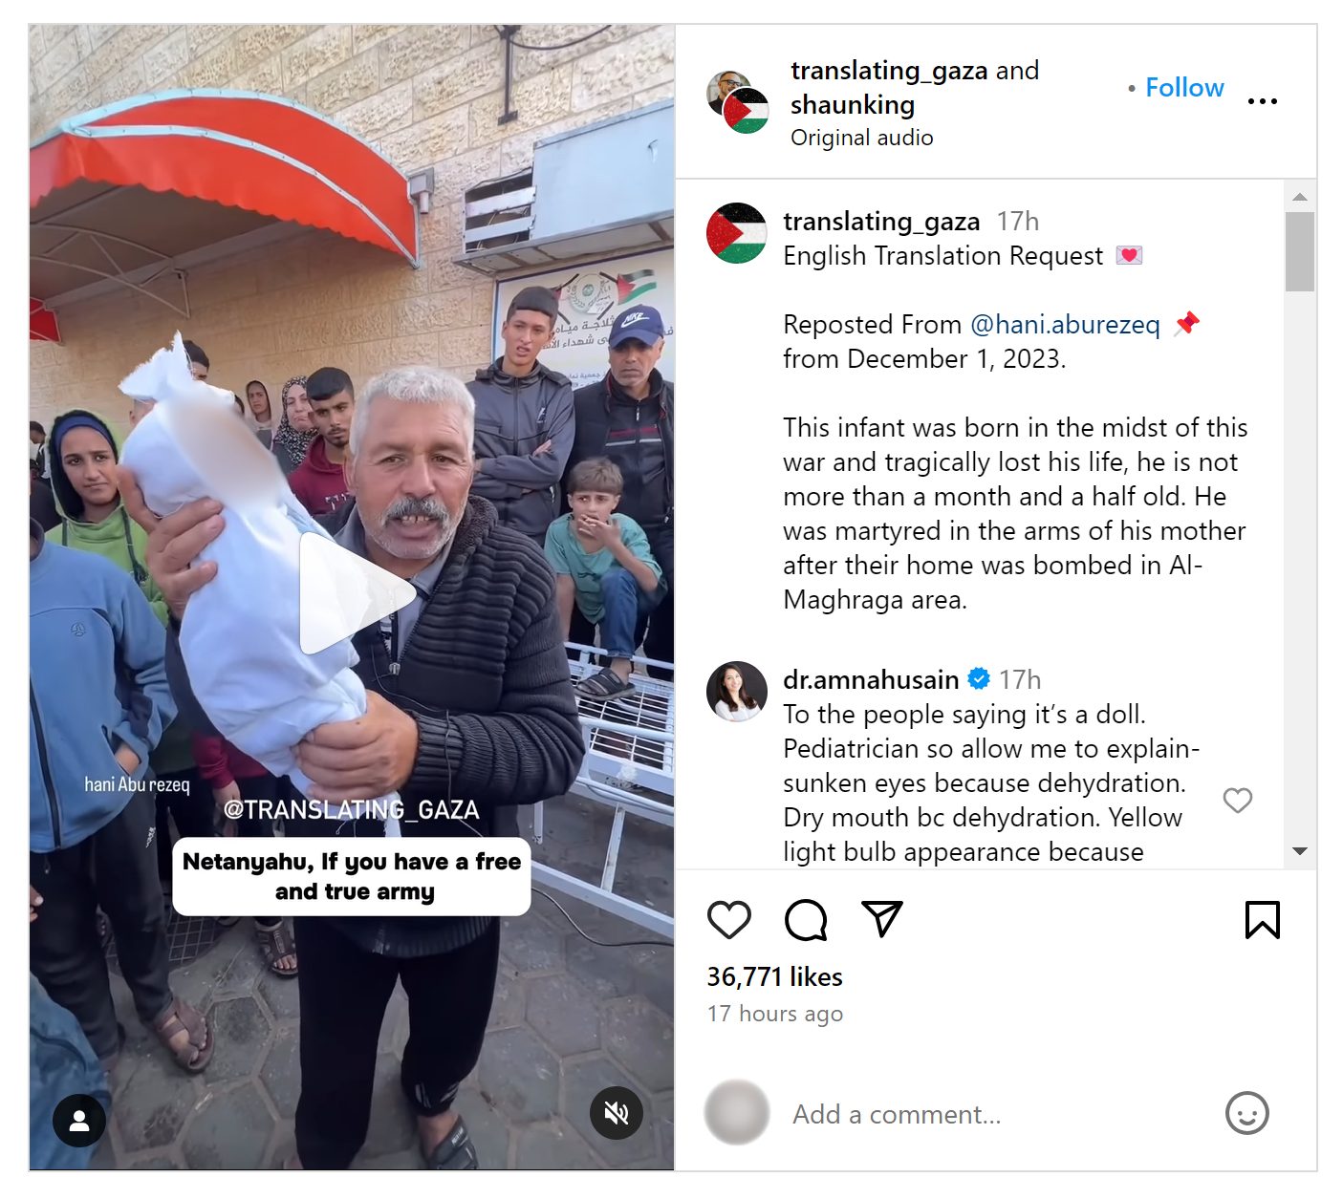Click the scroll up arrow in comments

(x=1299, y=197)
